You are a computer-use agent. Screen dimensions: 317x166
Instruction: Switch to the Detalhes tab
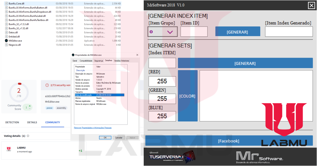(109, 61)
